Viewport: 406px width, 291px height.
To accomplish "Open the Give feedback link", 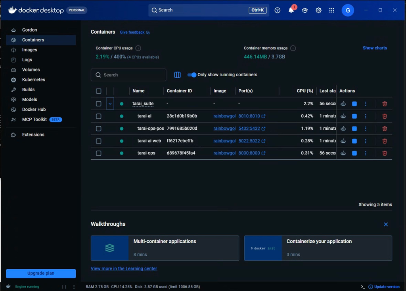I will tap(135, 32).
